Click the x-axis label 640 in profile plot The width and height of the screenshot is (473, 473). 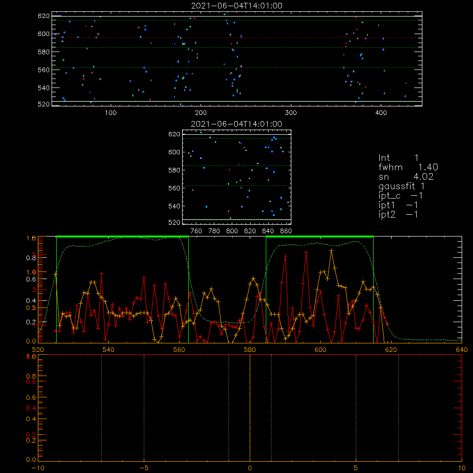[462, 350]
